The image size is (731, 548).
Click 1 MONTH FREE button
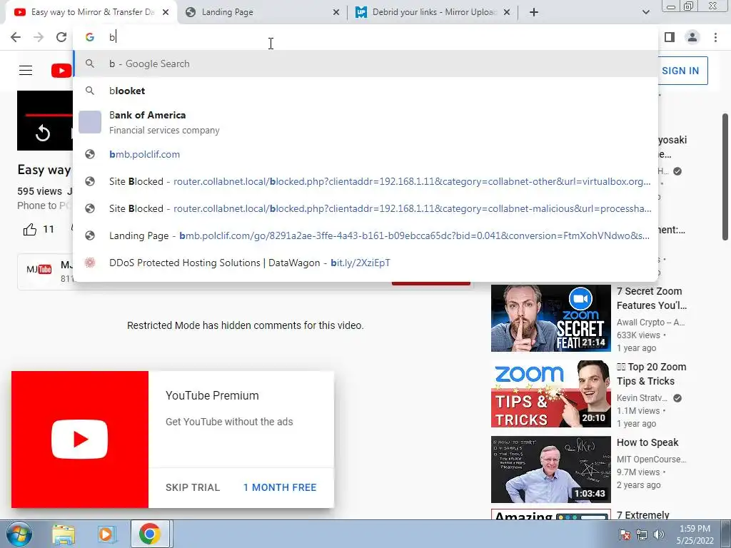point(280,487)
